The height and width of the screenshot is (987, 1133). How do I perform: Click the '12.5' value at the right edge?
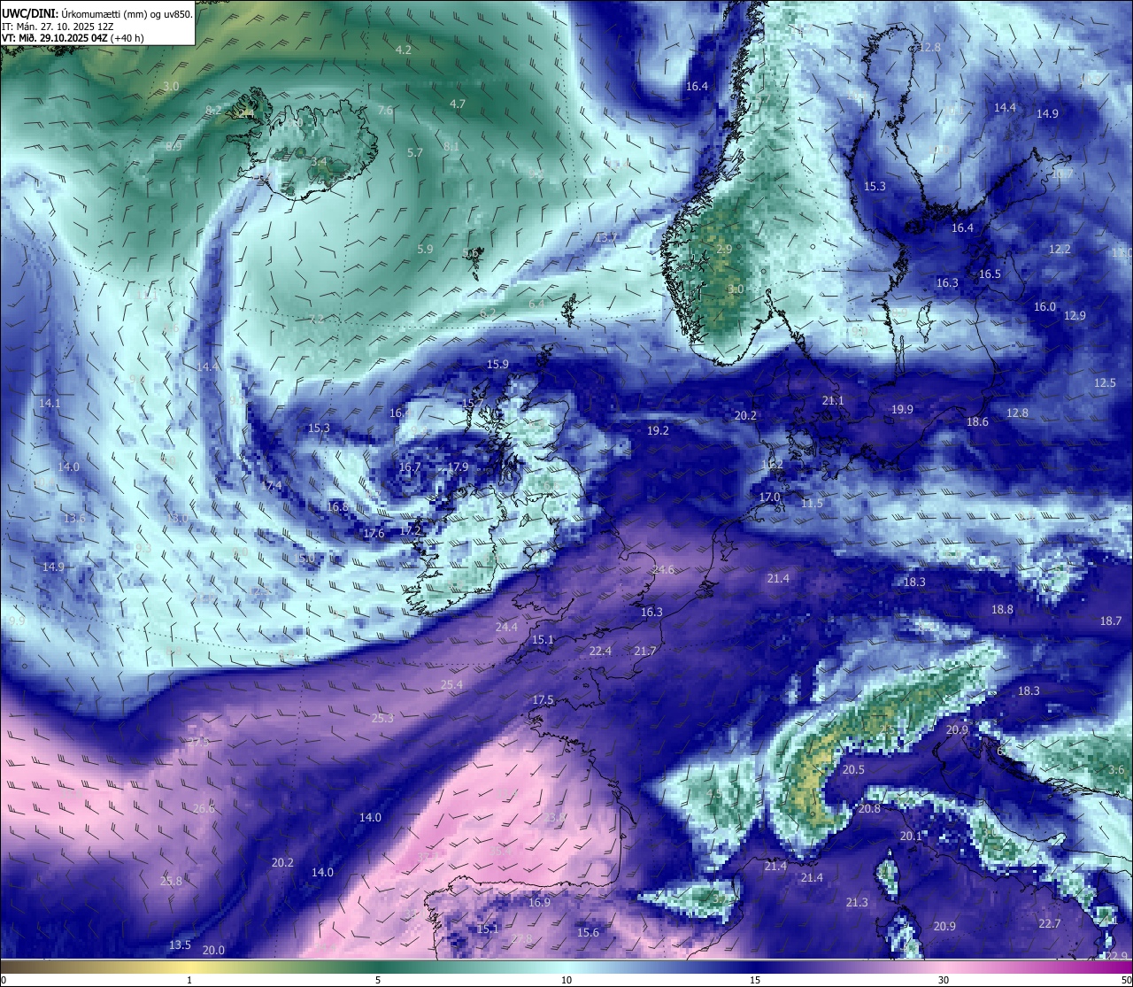(x=1105, y=383)
